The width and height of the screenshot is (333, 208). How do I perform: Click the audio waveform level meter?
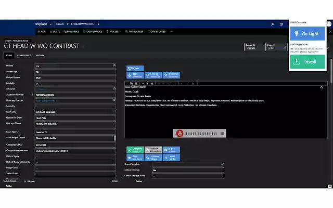coord(201,134)
